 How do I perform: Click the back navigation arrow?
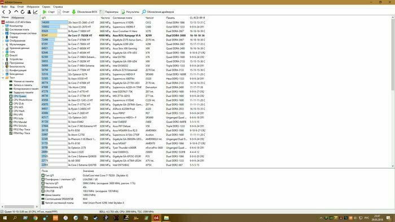click(x=3, y=12)
